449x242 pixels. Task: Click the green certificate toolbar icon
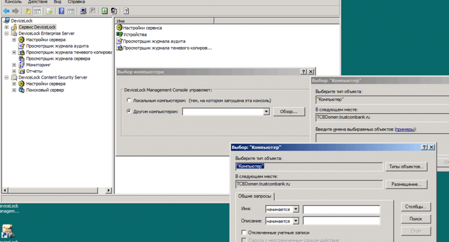(x=105, y=11)
